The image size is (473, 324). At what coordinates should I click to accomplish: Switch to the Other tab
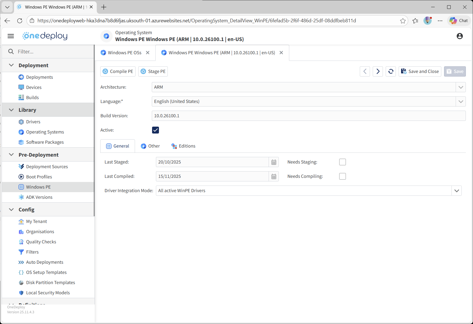point(150,146)
